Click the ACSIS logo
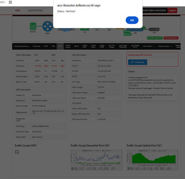The image size is (185, 179). point(17,10)
